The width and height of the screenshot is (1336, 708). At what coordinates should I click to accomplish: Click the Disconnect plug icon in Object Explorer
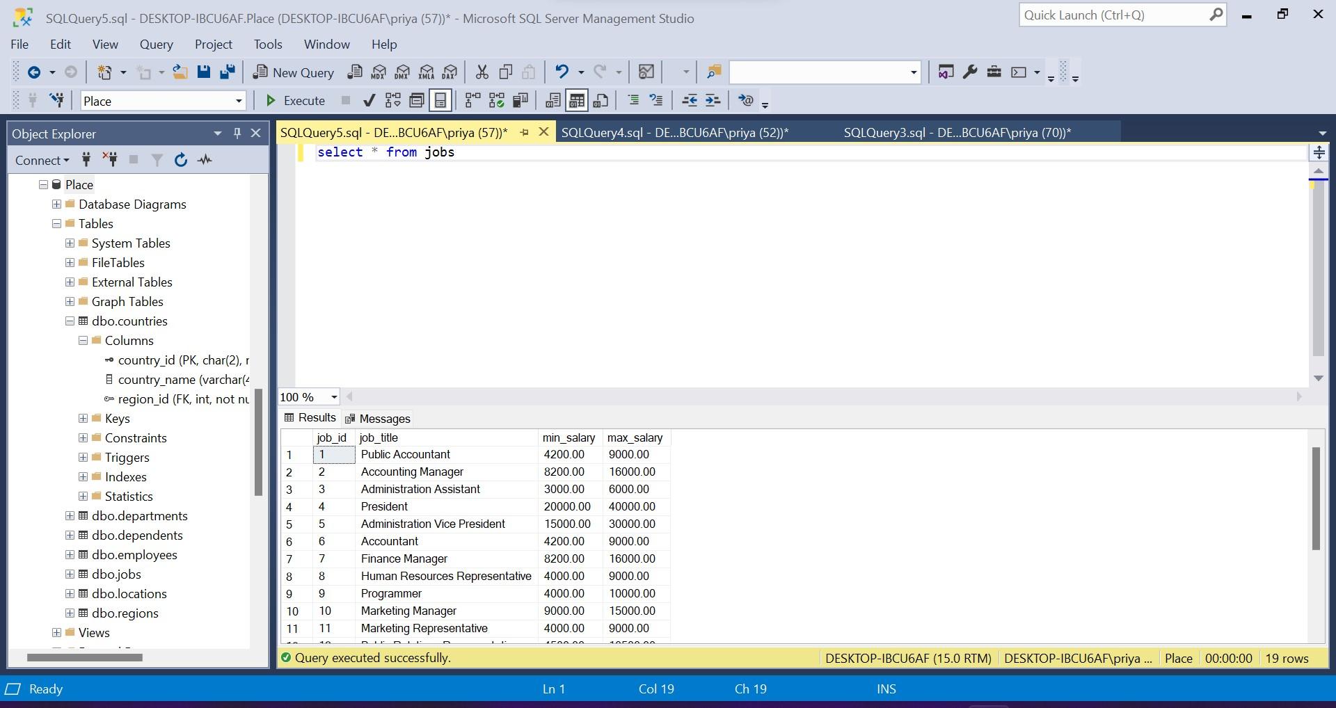coord(110,160)
